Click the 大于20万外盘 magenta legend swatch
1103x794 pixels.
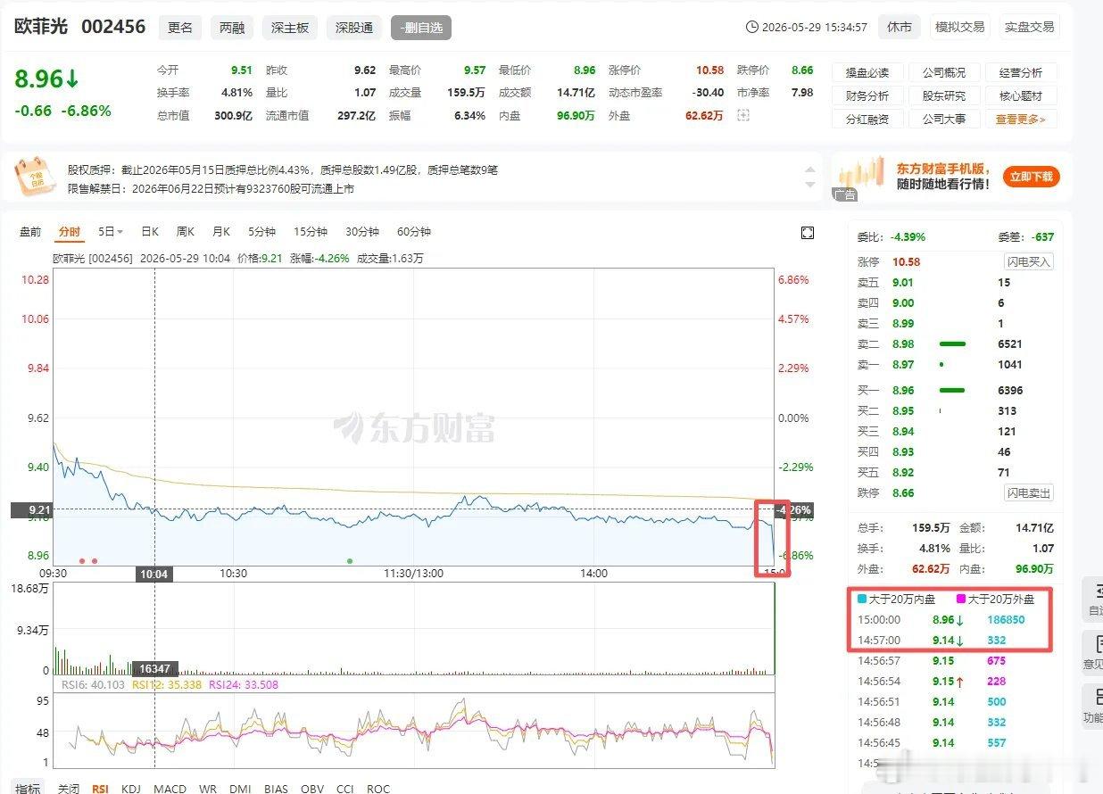[961, 600]
